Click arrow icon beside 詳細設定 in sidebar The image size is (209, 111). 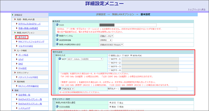[x=13, y=15]
